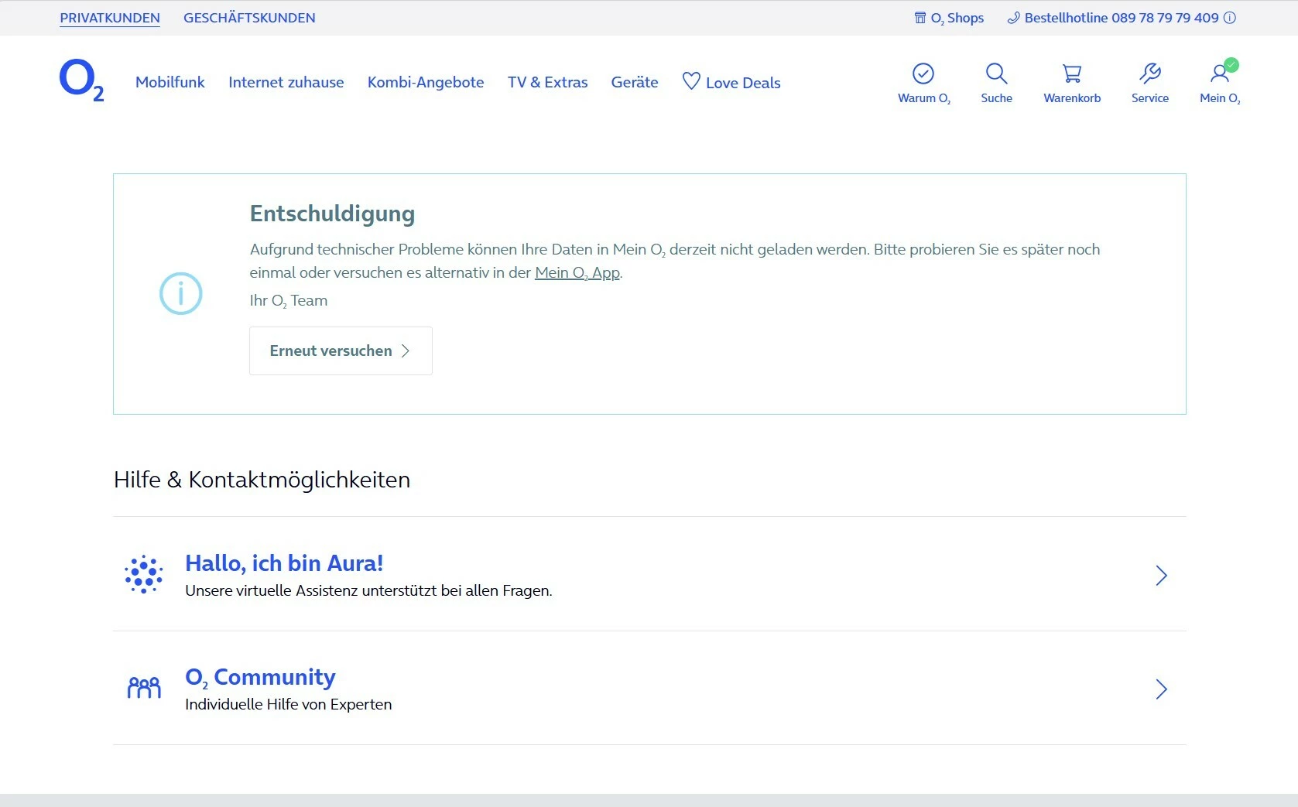Click the 'Ihr O2 Team' signature text
The width and height of the screenshot is (1298, 807).
288,301
